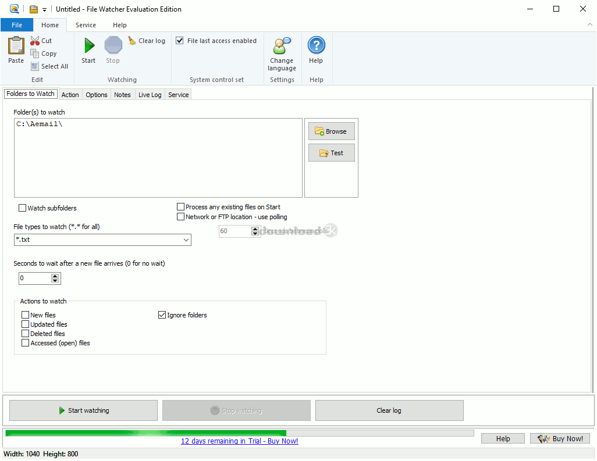Check Accessed (open) files action
The width and height of the screenshot is (597, 461).
[x=26, y=343]
